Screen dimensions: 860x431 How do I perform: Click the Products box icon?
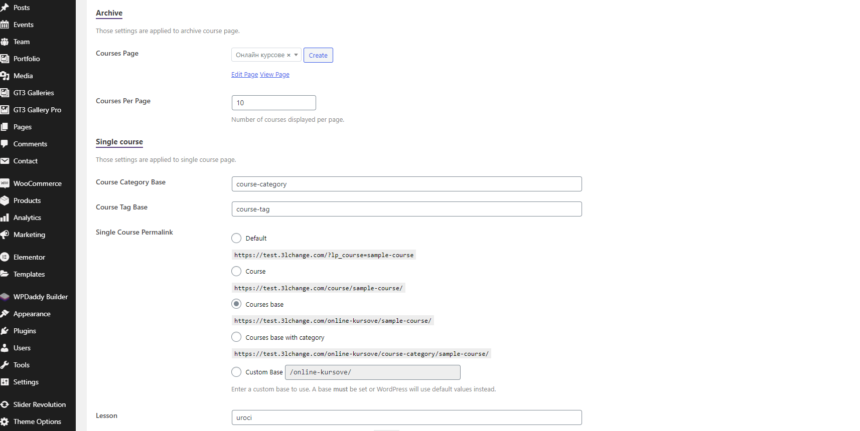pos(5,200)
